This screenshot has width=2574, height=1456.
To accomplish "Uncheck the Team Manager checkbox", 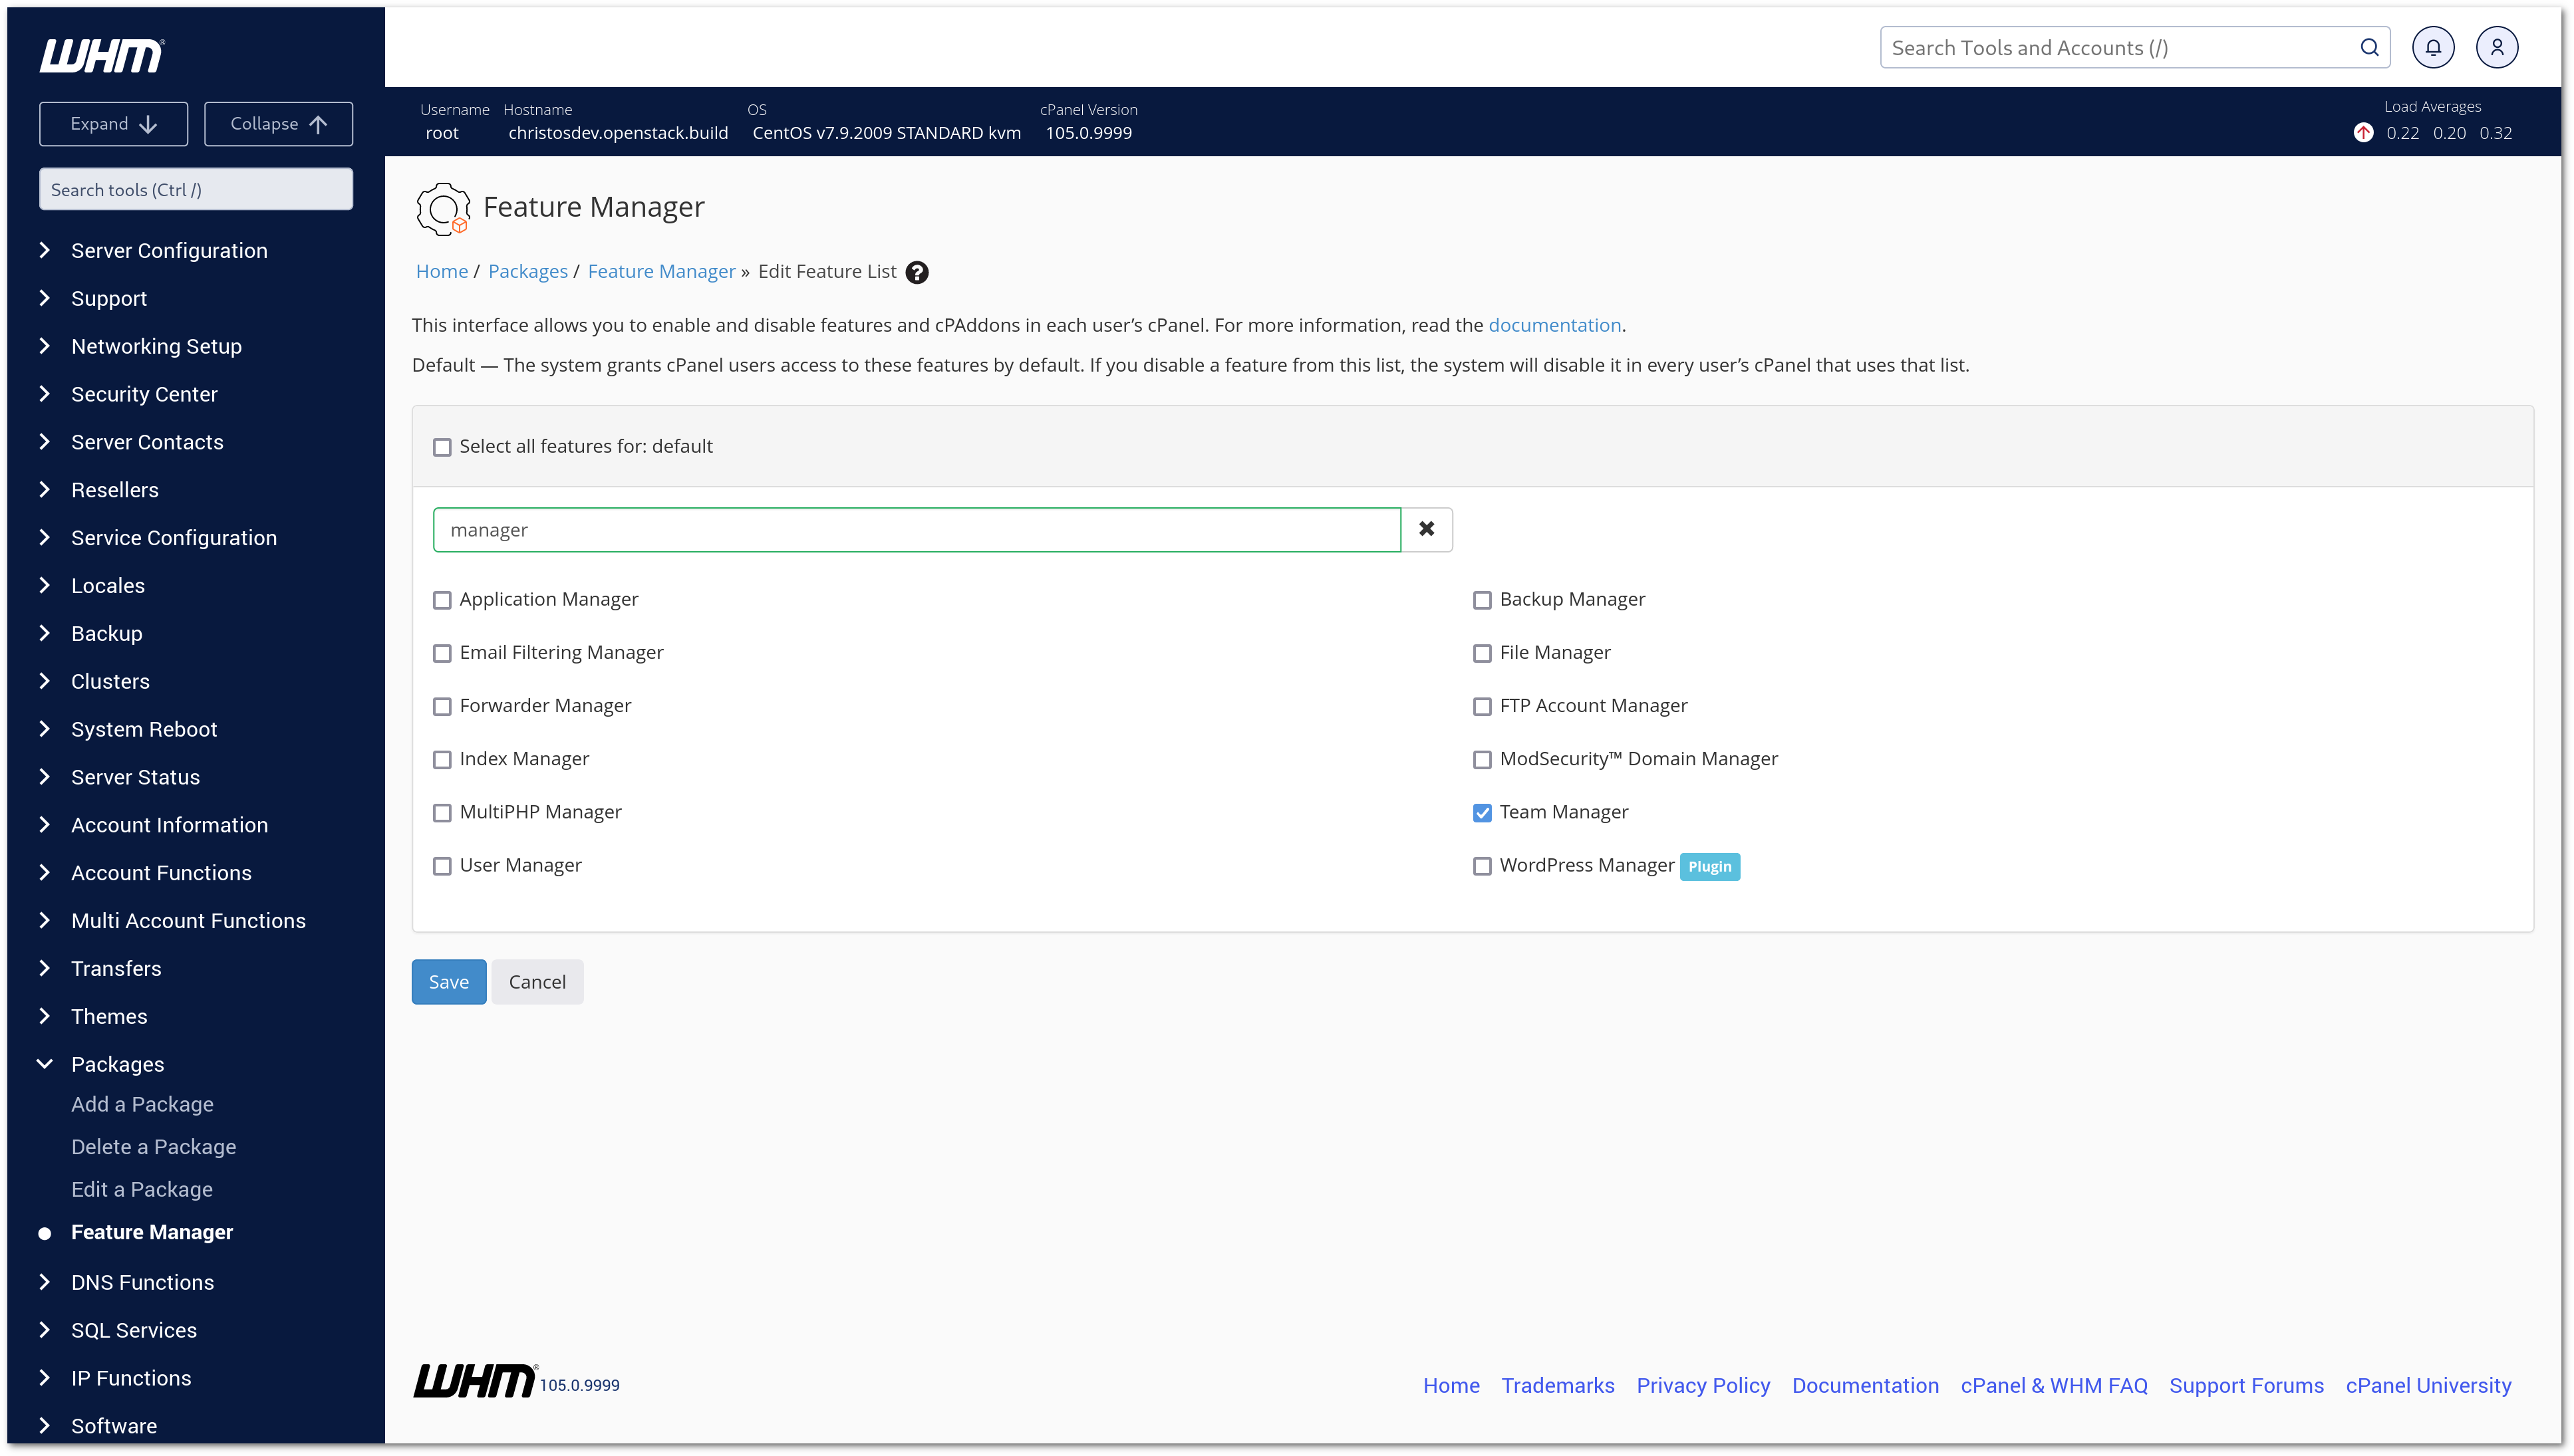I will pyautogui.click(x=1482, y=813).
